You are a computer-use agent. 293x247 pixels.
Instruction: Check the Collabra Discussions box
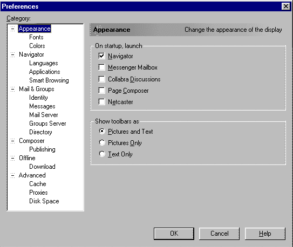101,79
